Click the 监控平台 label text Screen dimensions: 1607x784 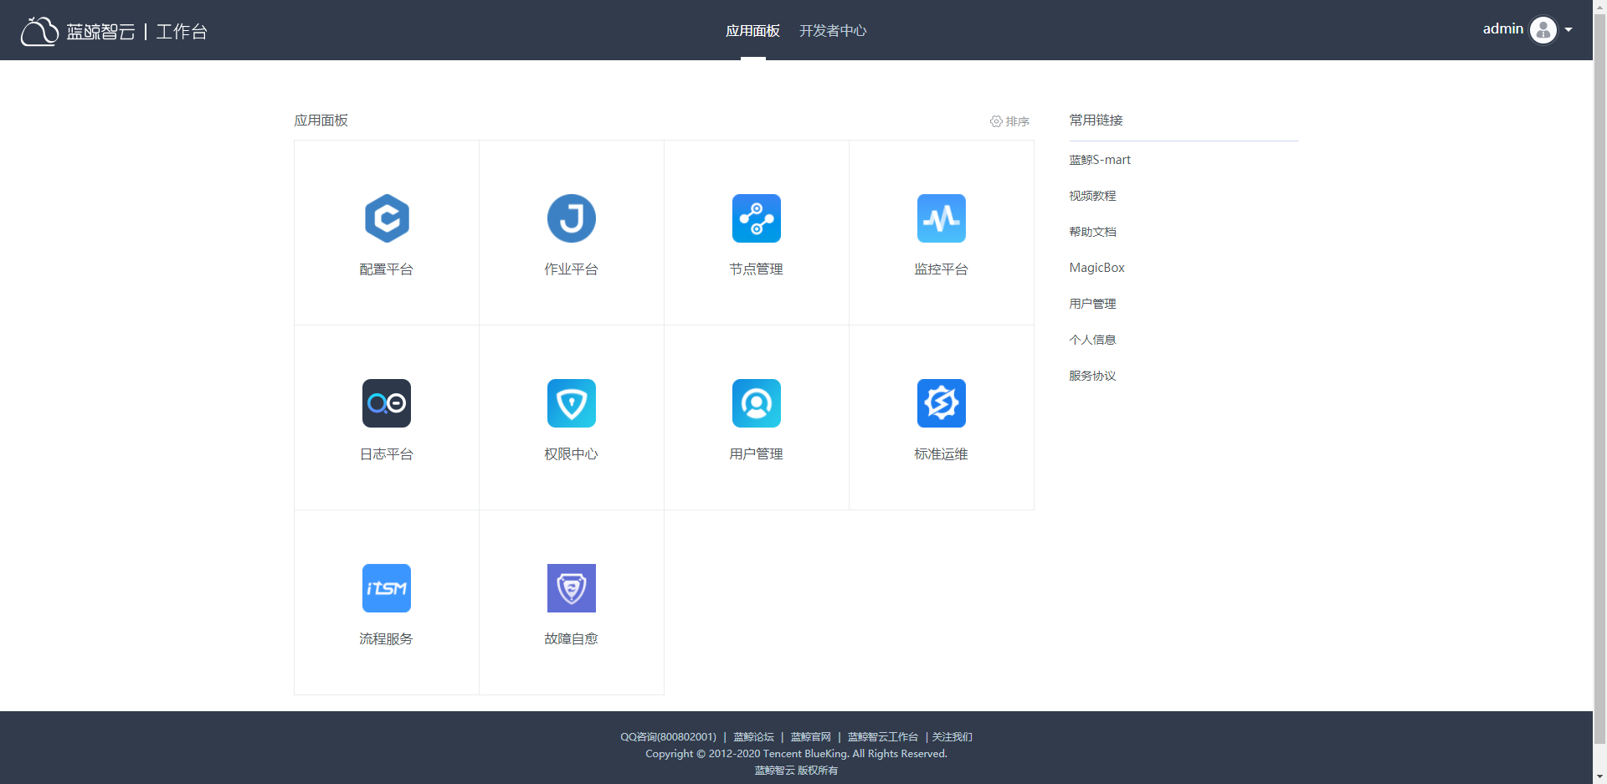[942, 269]
